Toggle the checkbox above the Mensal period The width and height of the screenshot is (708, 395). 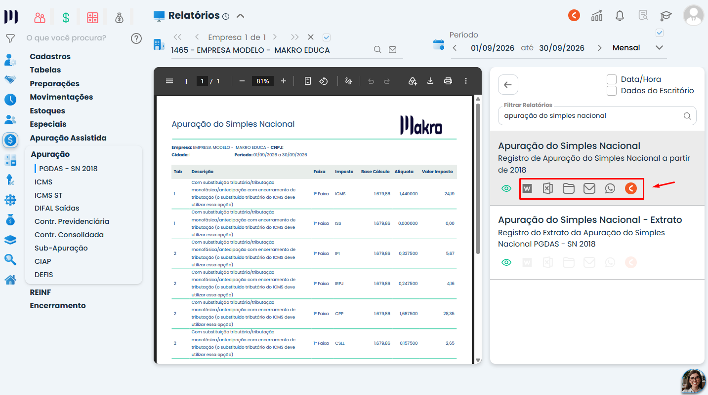(659, 33)
